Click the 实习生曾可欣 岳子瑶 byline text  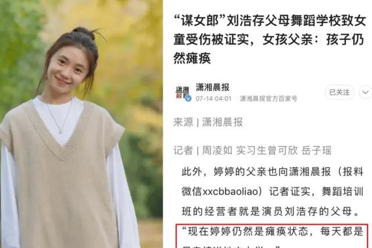284,150
